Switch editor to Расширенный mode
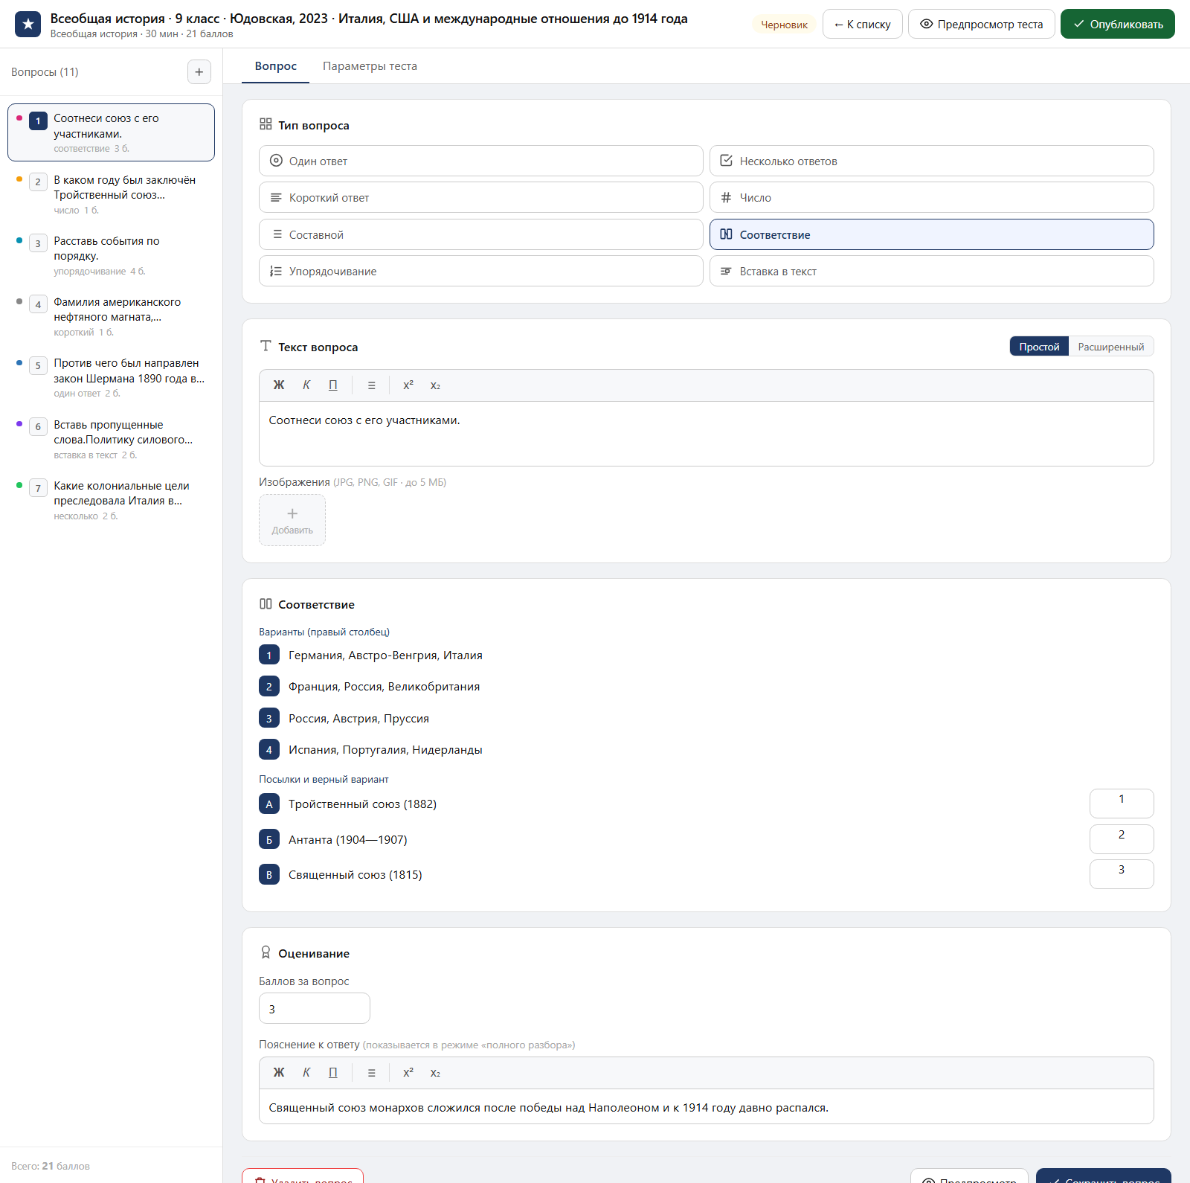This screenshot has width=1190, height=1183. [x=1110, y=347]
